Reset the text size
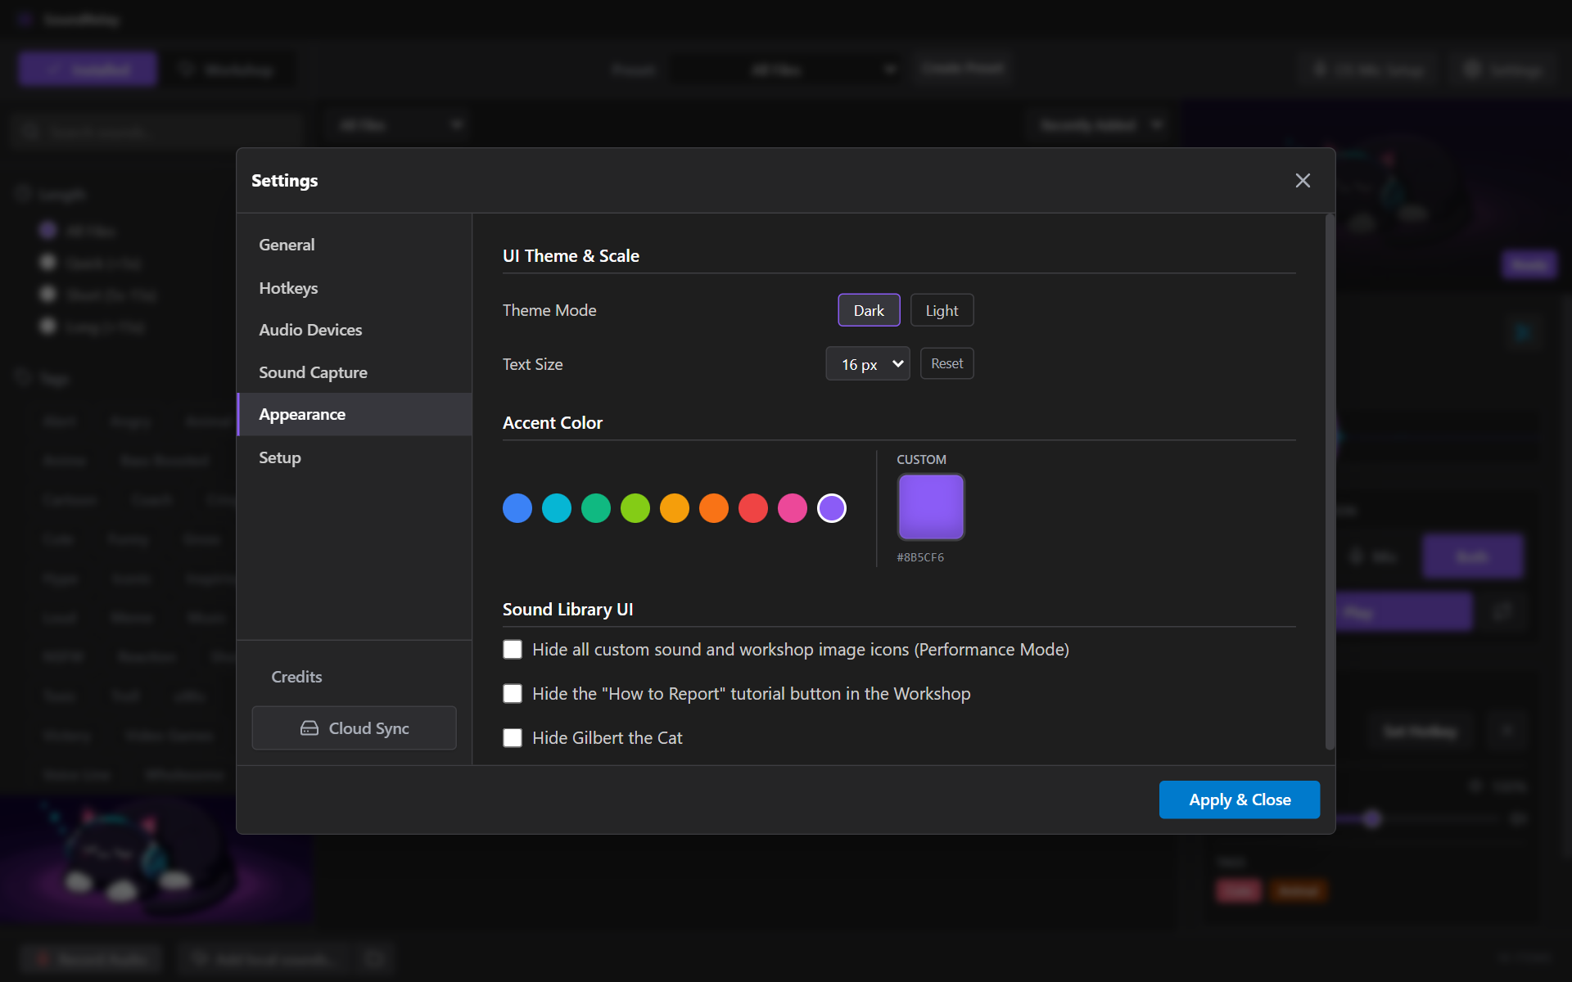Screen dimensions: 1572x982 click(946, 363)
